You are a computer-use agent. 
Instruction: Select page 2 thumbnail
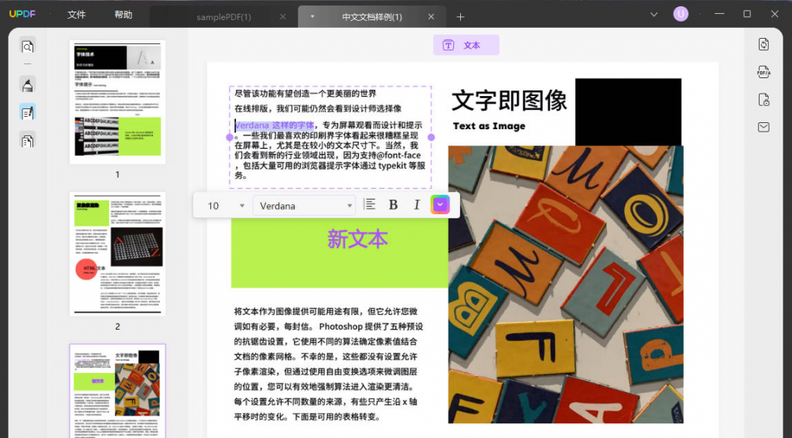[x=118, y=254]
